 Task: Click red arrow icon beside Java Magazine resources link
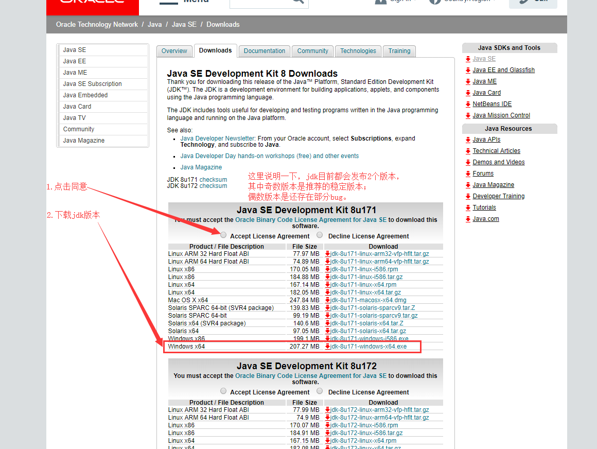point(468,185)
